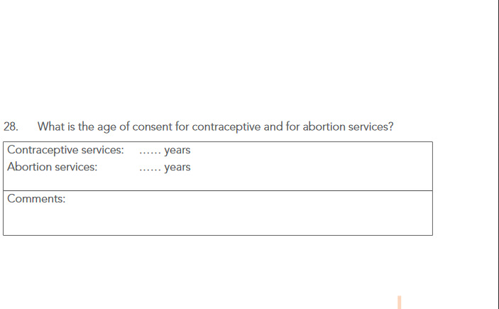Click the word 'years' after Abortion services

[177, 168]
